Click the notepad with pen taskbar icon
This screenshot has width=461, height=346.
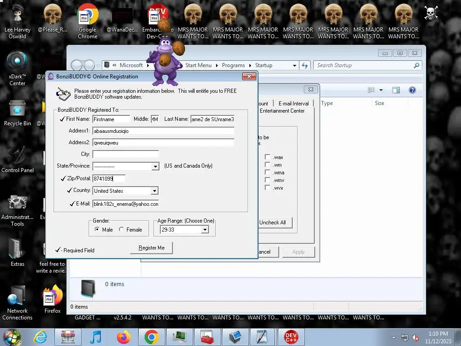(262, 337)
